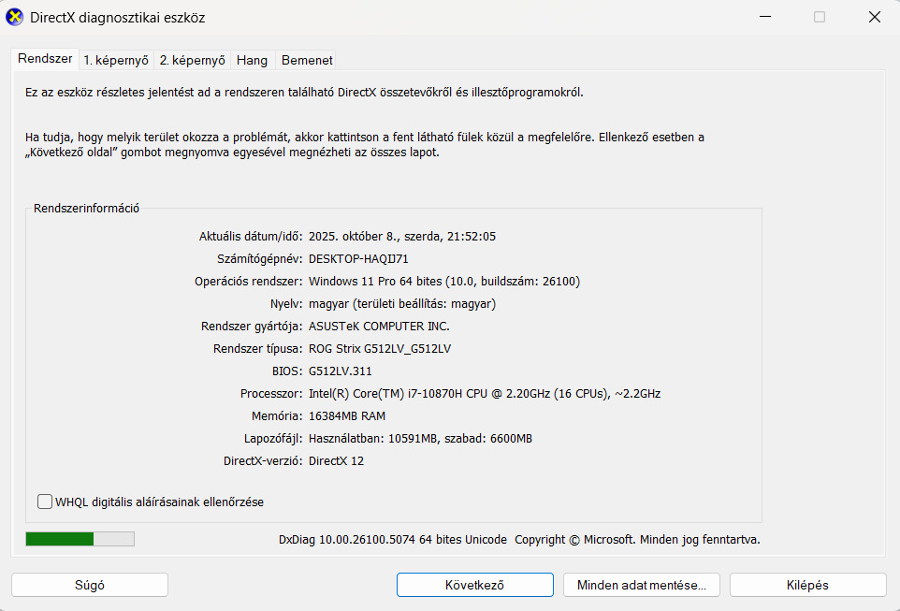900x611 pixels.
Task: Click the DirectX 12 version value
Action: [337, 460]
